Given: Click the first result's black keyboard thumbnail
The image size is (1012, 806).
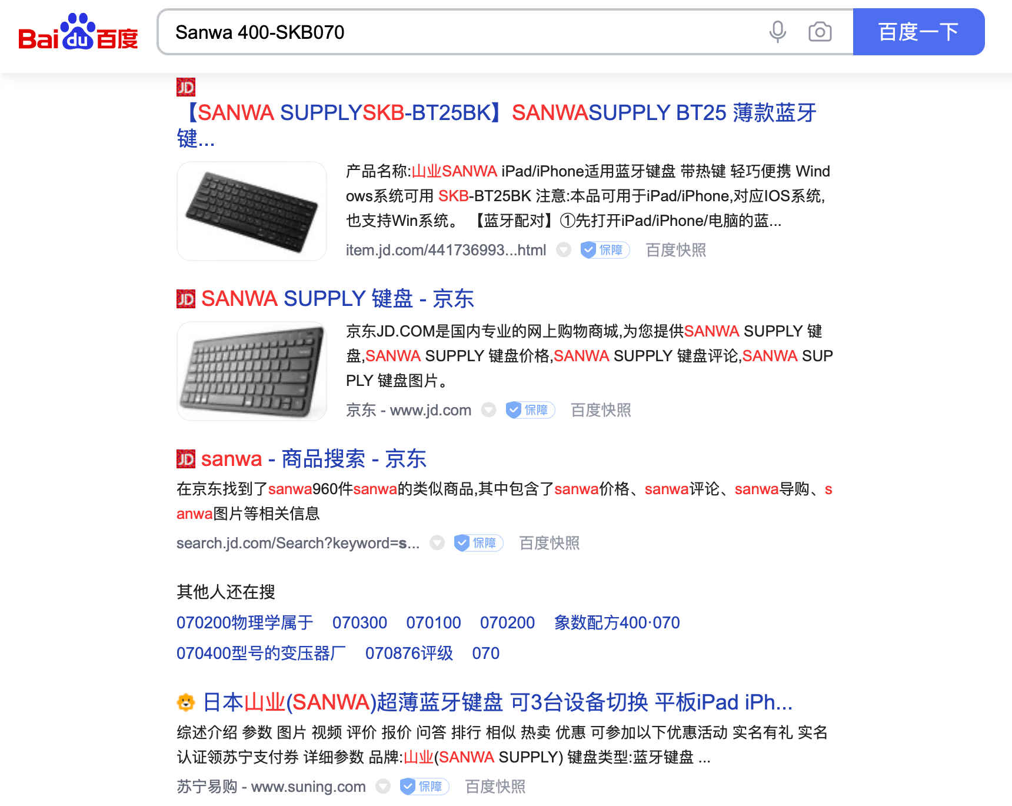Looking at the screenshot, I should click(252, 211).
